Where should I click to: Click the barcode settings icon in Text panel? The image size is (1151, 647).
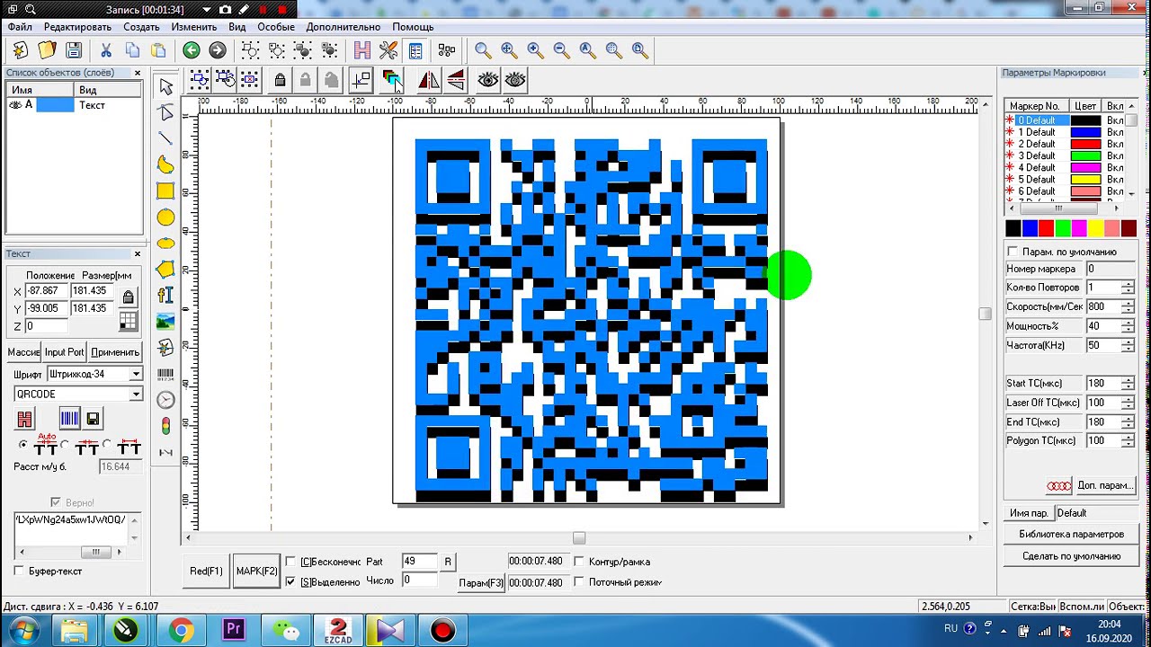(69, 418)
